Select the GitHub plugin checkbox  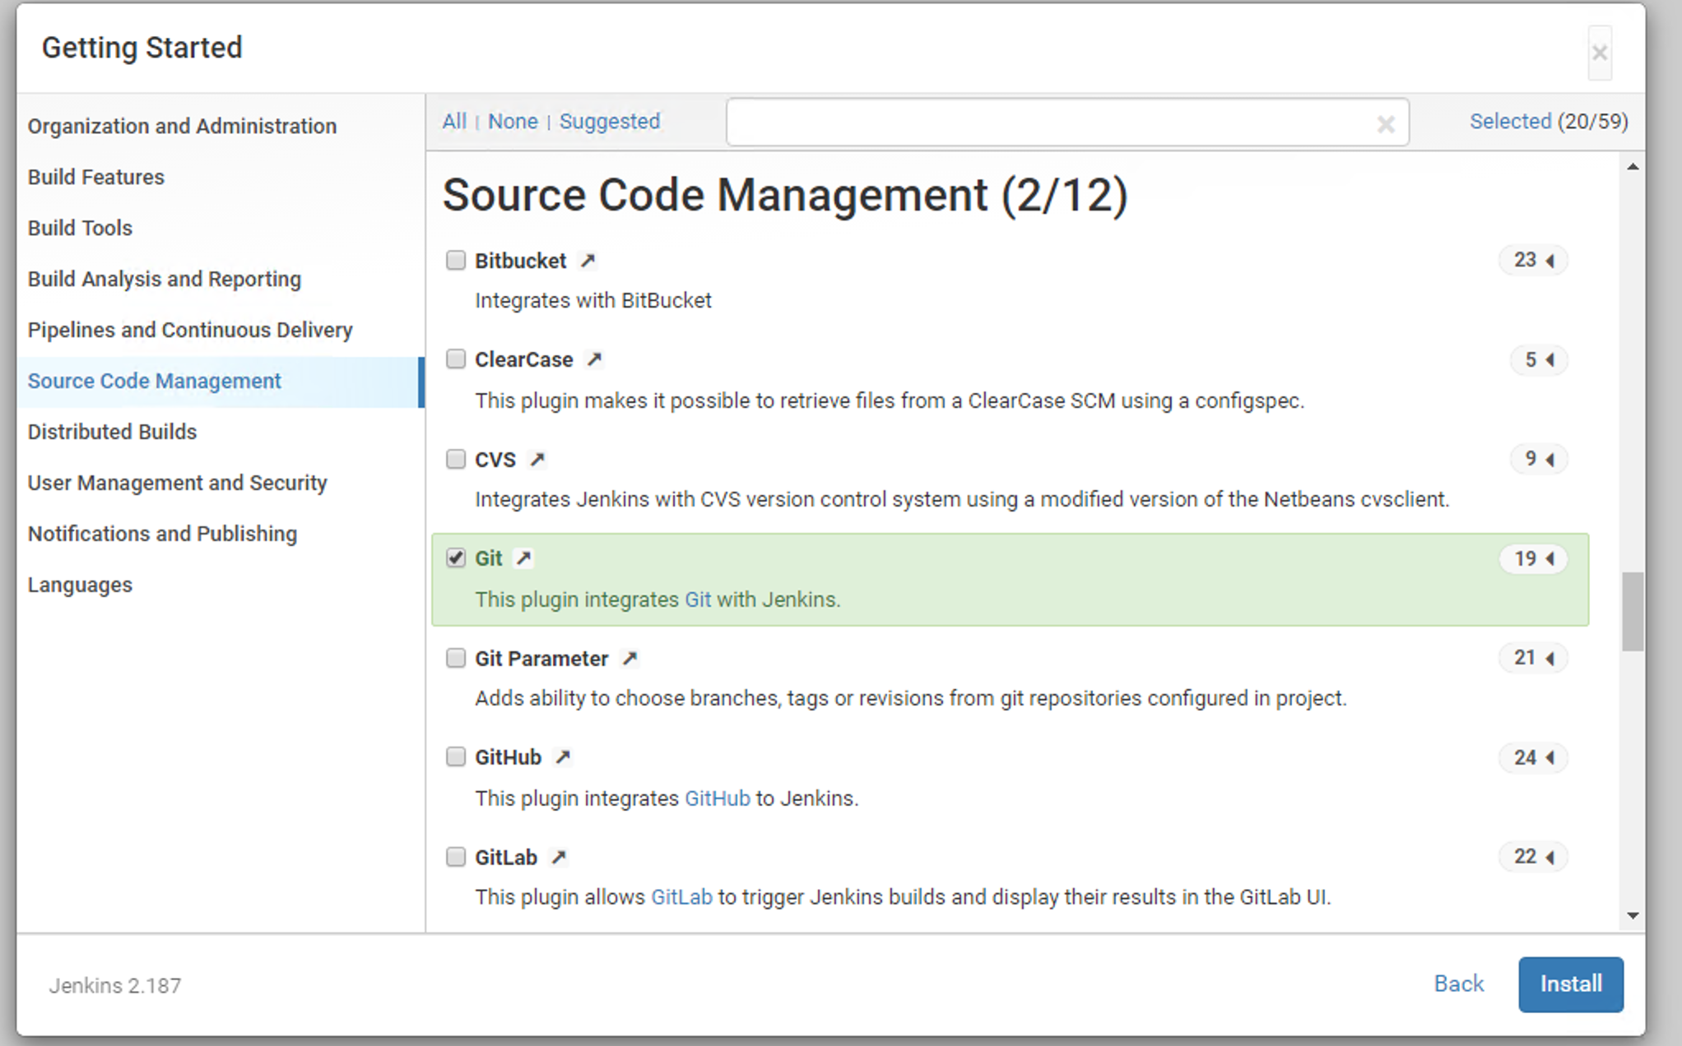456,757
